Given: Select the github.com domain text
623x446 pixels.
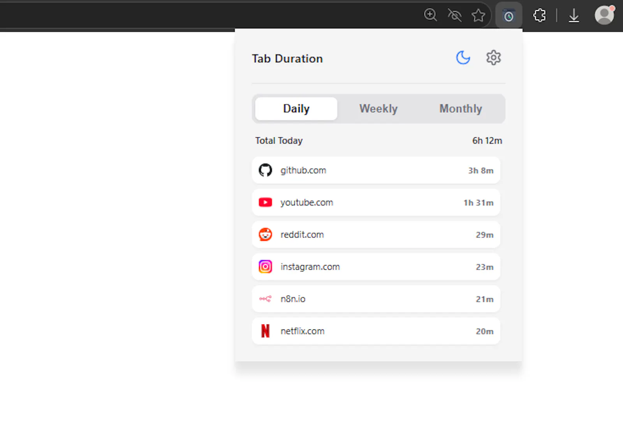Looking at the screenshot, I should pyautogui.click(x=303, y=170).
